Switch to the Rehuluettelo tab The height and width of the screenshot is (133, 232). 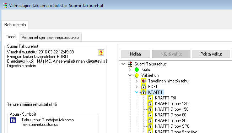click(15, 25)
